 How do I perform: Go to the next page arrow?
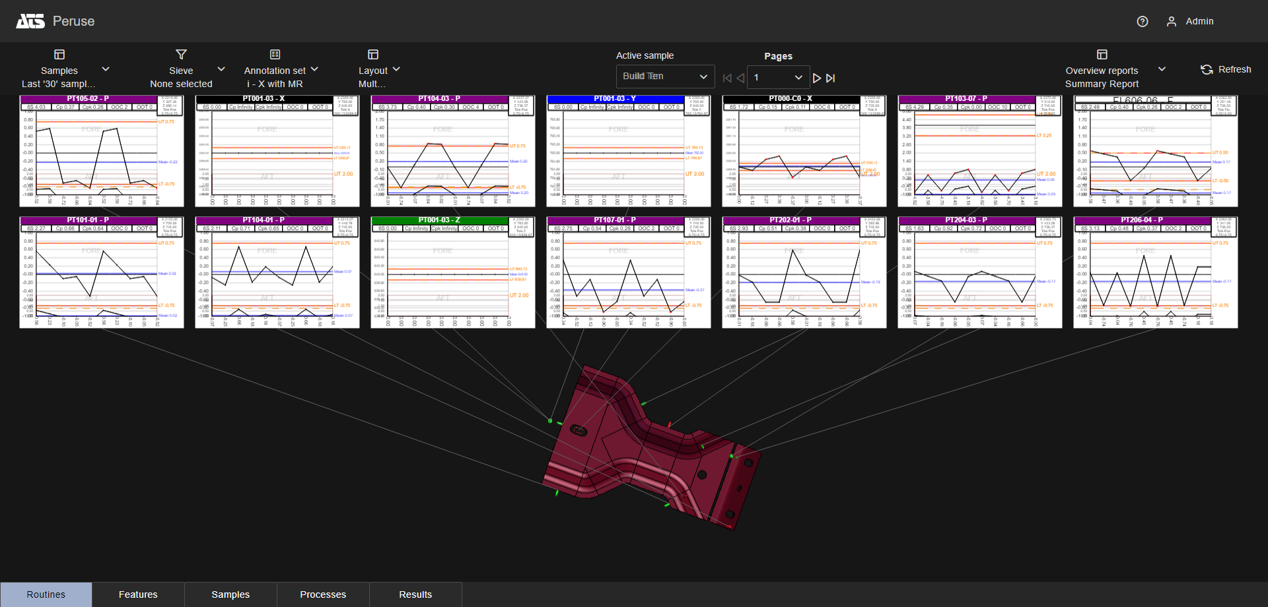click(817, 78)
